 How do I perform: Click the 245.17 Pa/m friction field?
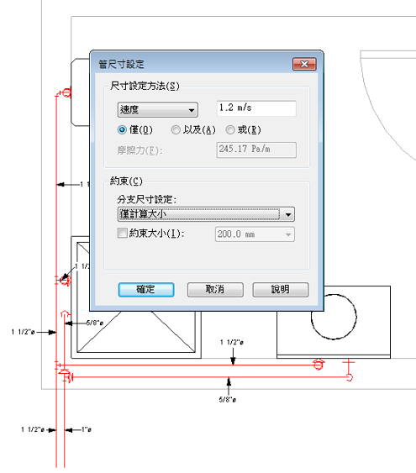pos(256,150)
